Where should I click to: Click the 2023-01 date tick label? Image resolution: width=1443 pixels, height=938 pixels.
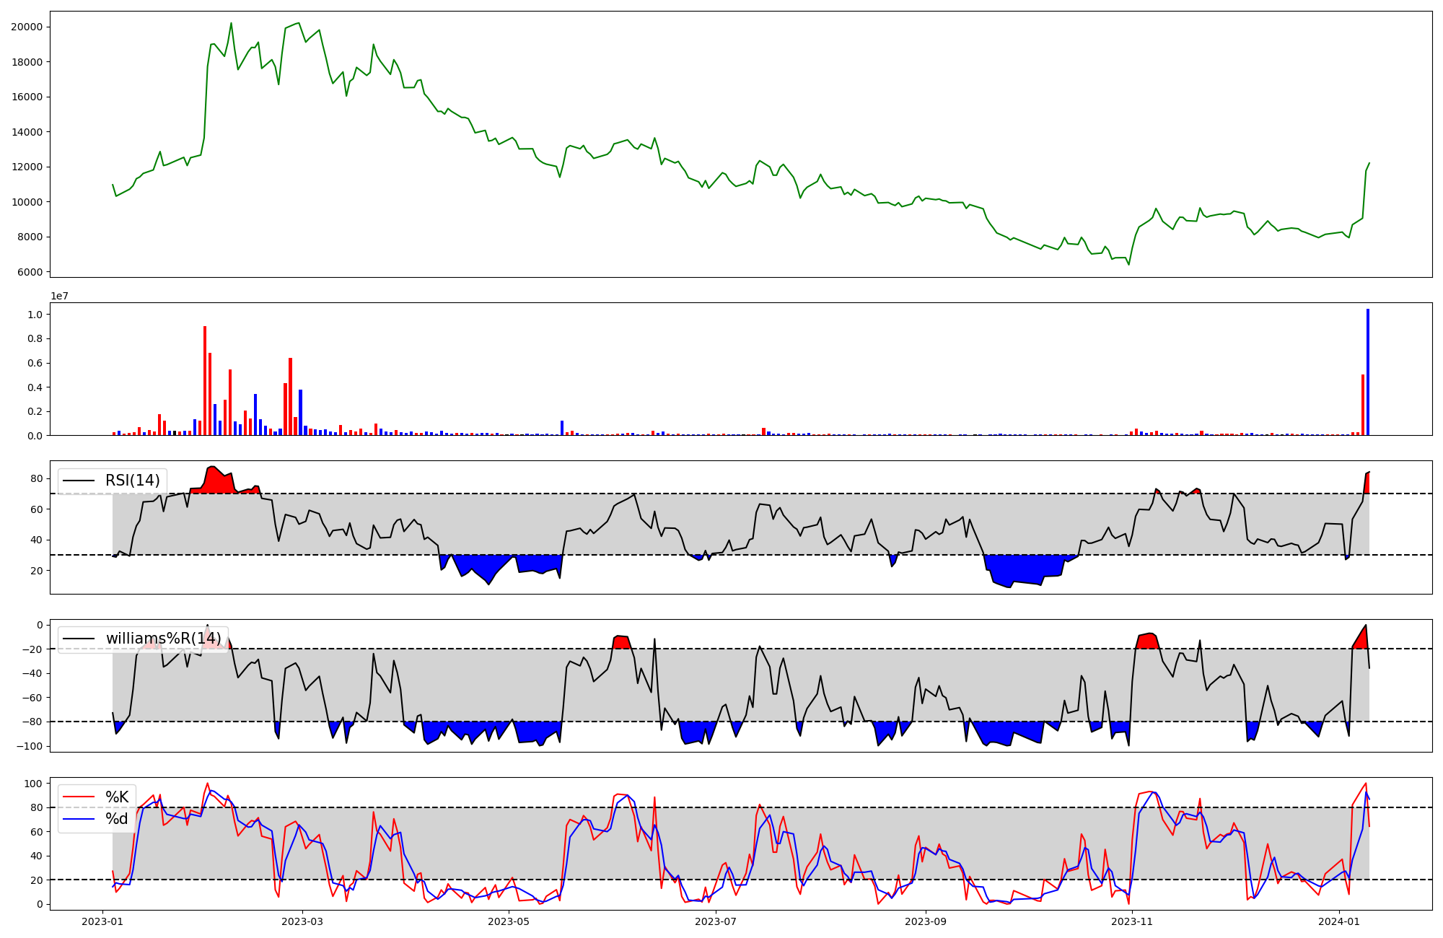102,921
